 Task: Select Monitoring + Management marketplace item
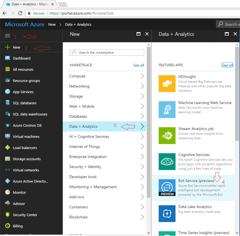(x=105, y=187)
